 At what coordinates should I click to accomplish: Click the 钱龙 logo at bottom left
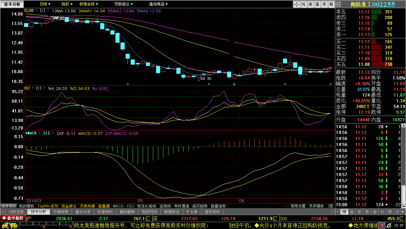9,226
